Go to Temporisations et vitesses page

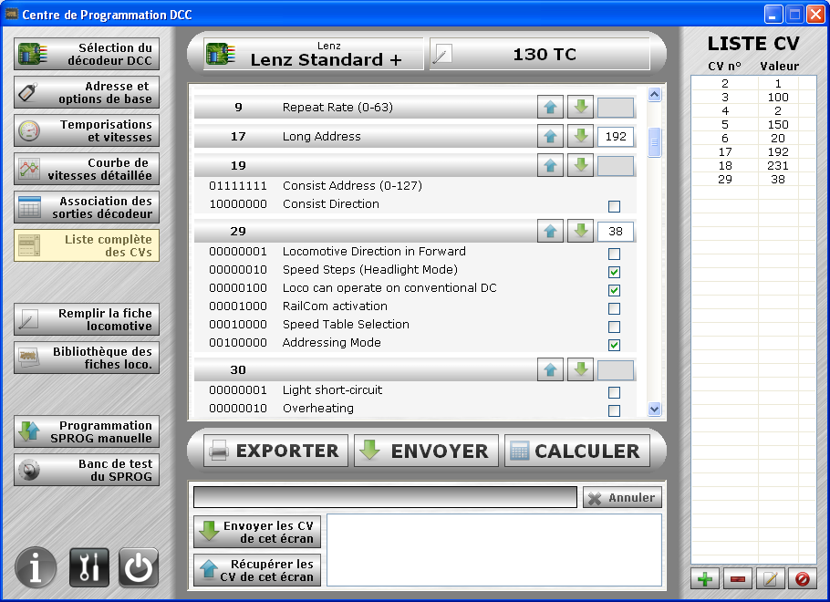coord(87,130)
